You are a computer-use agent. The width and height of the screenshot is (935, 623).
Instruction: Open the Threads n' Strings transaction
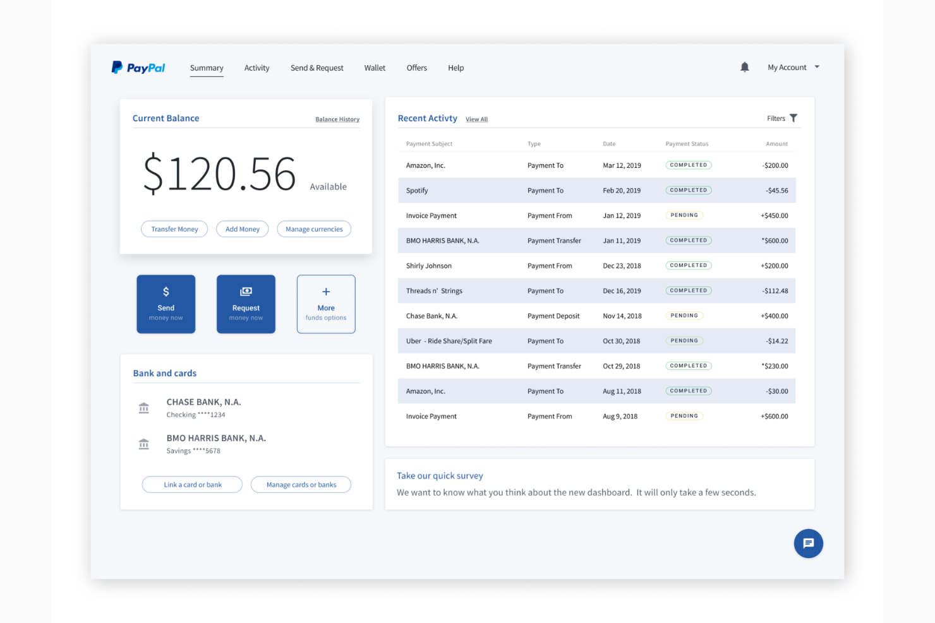597,290
